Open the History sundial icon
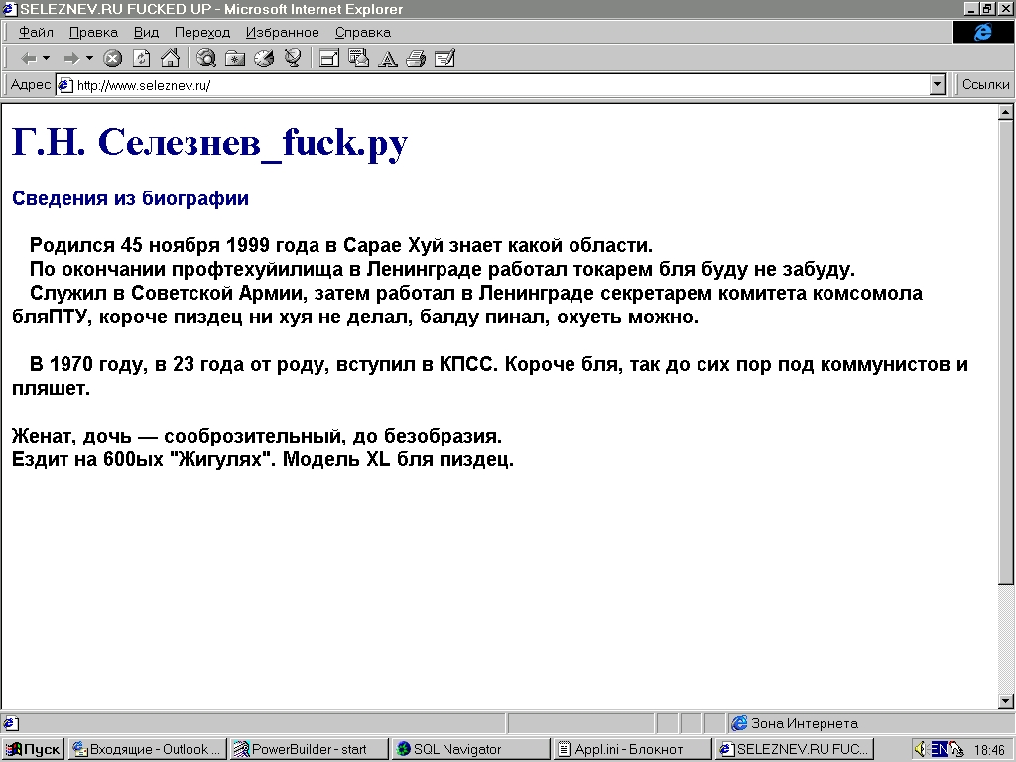 click(x=264, y=59)
